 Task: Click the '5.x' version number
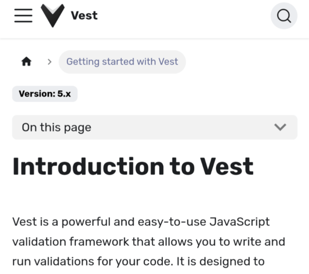click(x=64, y=94)
